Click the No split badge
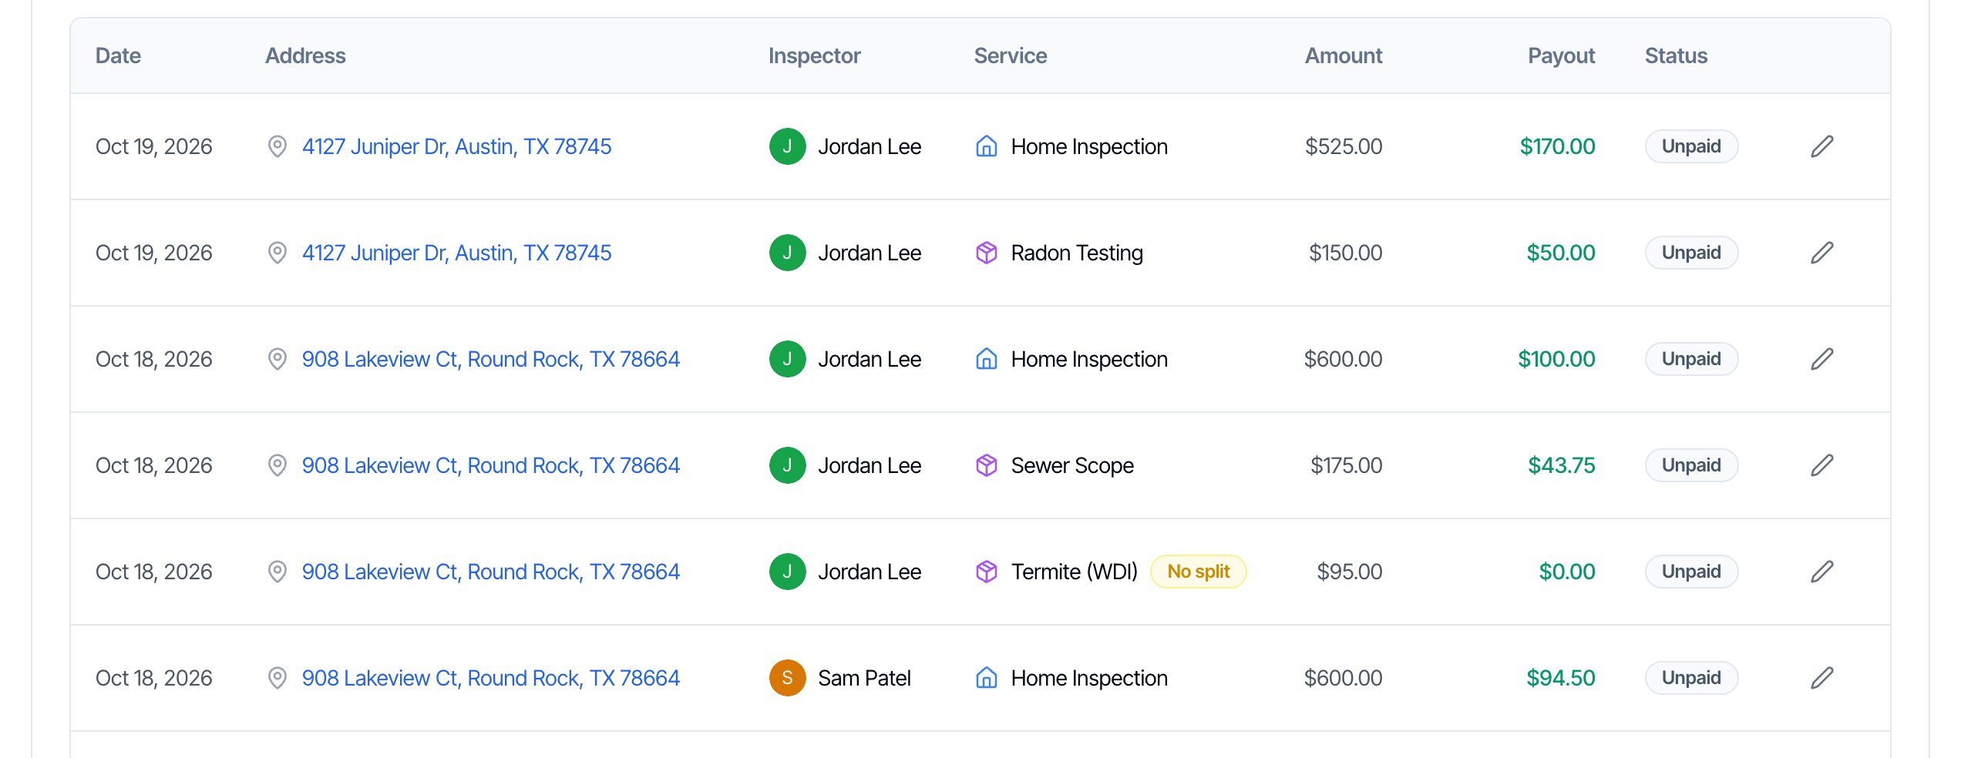 tap(1198, 572)
